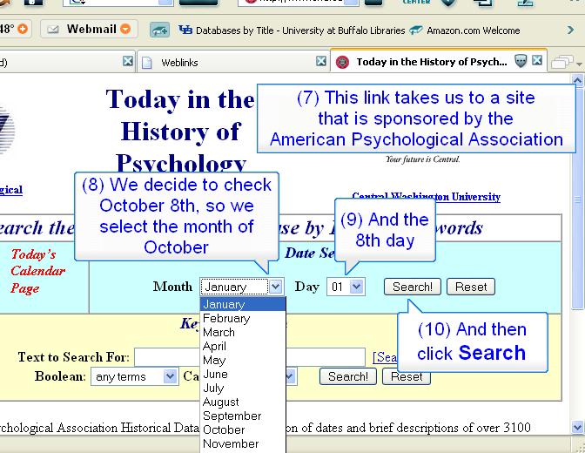Click the vertical scrollbar thumb

click(577, 199)
